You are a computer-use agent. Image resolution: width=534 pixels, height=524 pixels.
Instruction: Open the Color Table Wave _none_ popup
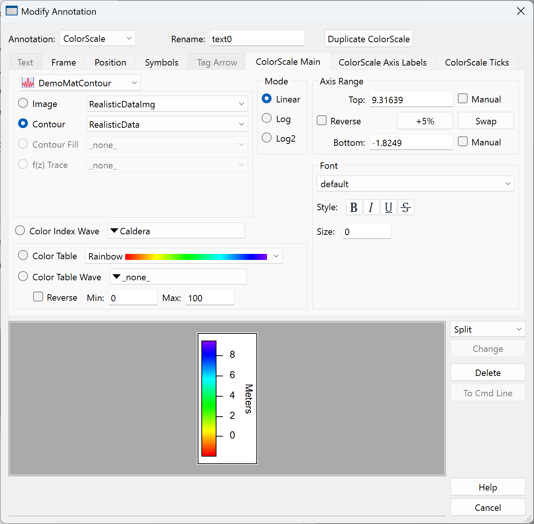point(178,277)
